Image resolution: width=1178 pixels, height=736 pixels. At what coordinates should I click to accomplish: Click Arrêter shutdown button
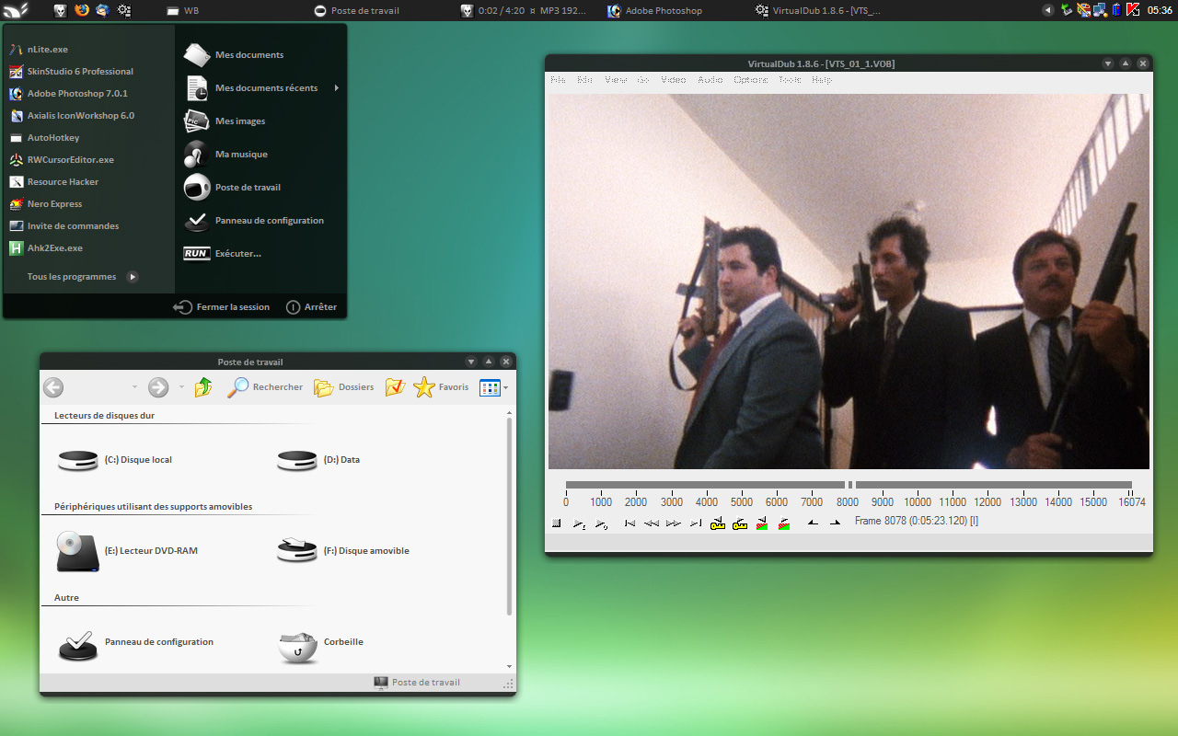pyautogui.click(x=312, y=307)
